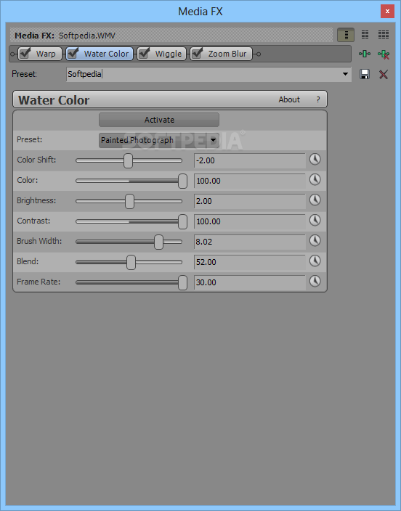Image resolution: width=401 pixels, height=511 pixels.
Task: Turn off the Zoom Blur checkbox
Action: [x=197, y=54]
